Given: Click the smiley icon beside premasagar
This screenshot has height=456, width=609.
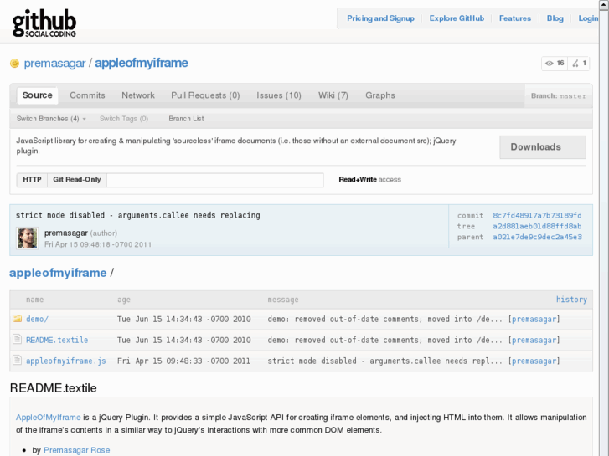Looking at the screenshot, I should tap(14, 64).
